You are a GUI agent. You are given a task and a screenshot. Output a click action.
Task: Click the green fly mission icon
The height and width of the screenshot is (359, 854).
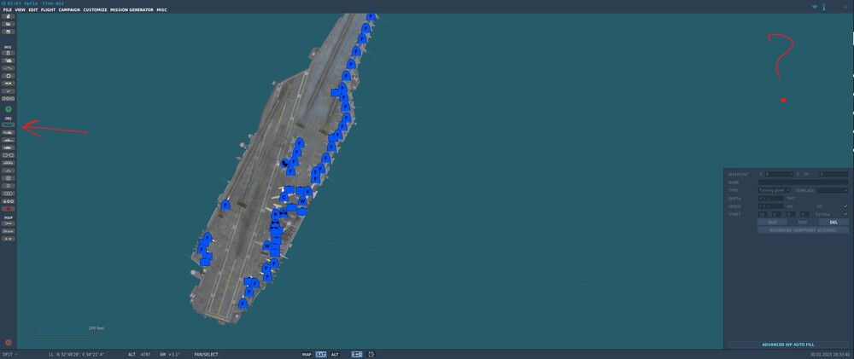pyautogui.click(x=9, y=109)
